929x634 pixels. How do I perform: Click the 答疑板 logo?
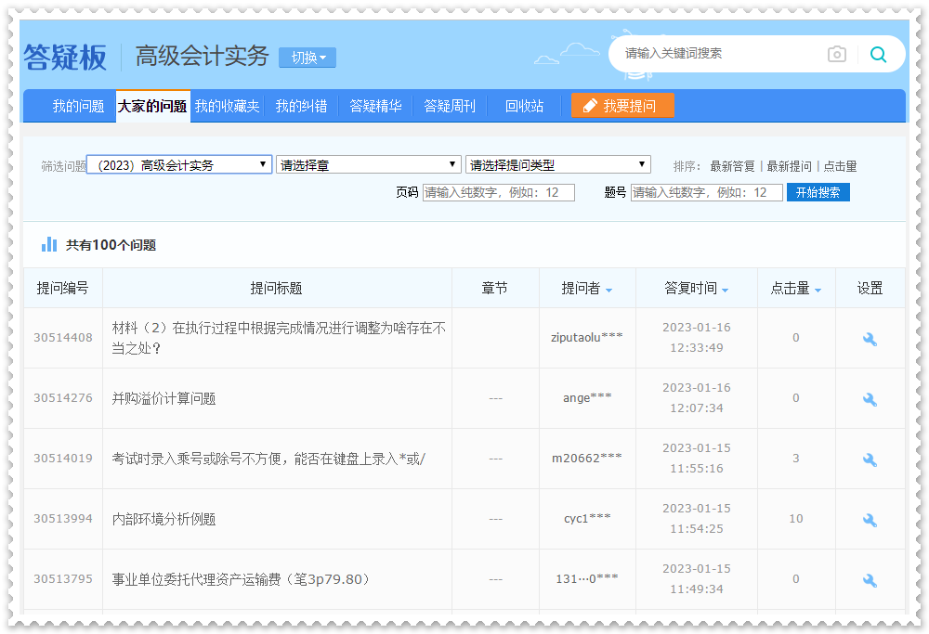pos(65,56)
